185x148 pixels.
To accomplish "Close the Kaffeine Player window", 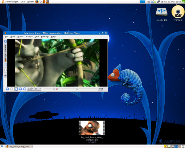I will (x=106, y=33).
